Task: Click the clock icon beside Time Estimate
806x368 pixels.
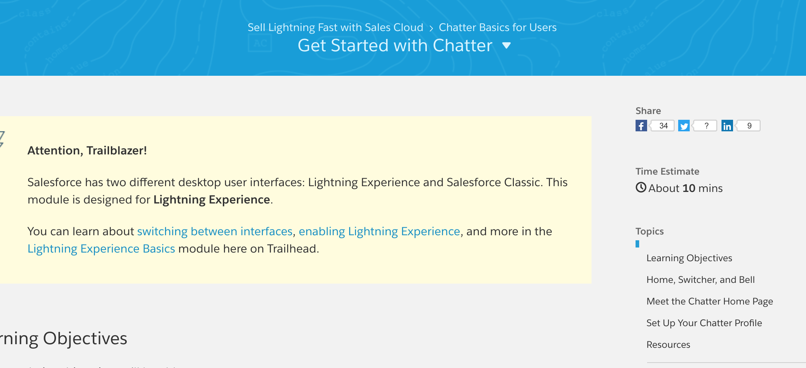Action: pyautogui.click(x=641, y=188)
